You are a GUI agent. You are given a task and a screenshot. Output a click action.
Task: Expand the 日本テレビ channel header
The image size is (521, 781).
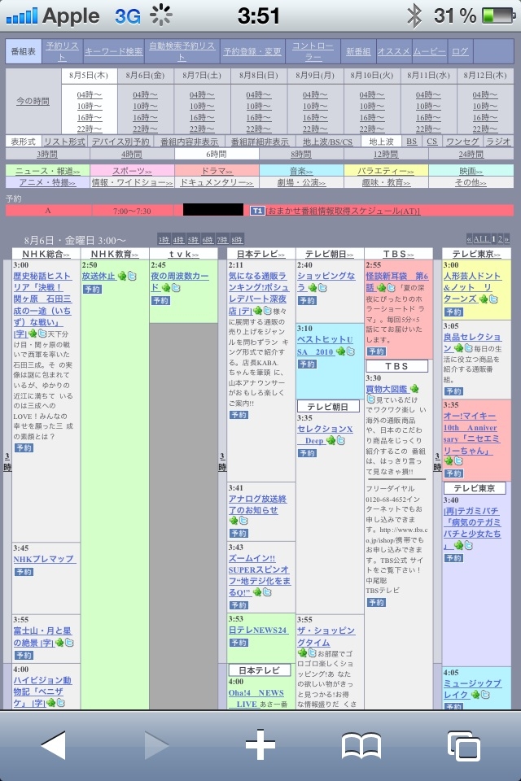click(260, 254)
